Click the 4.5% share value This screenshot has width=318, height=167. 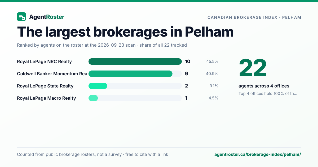coord(213,98)
